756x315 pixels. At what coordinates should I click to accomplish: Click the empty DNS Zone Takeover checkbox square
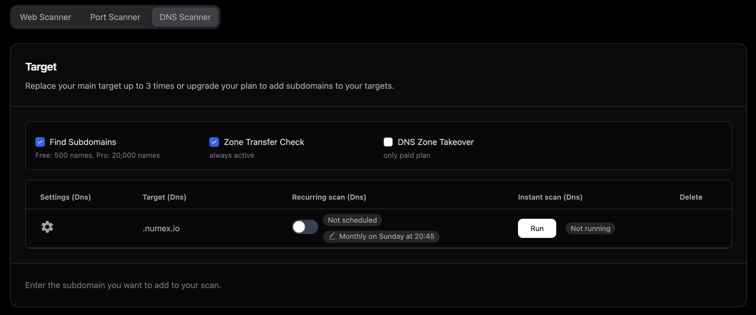pyautogui.click(x=388, y=142)
